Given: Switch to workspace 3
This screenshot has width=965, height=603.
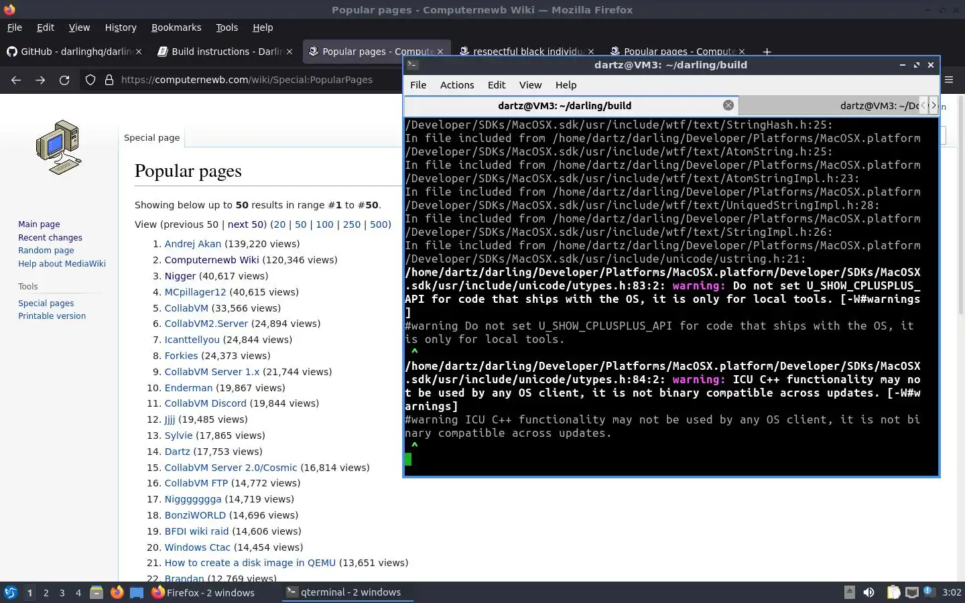Looking at the screenshot, I should click(62, 592).
